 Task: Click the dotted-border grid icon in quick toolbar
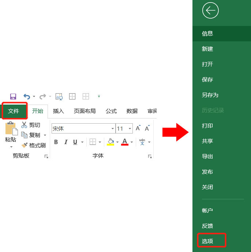coord(86,97)
